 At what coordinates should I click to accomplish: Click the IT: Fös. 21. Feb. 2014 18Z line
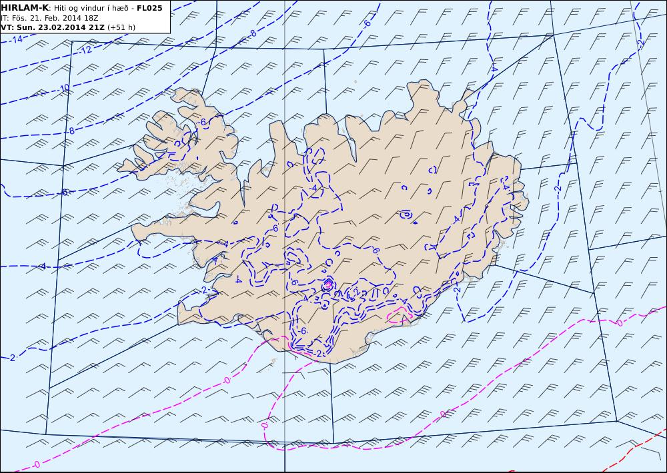point(50,18)
